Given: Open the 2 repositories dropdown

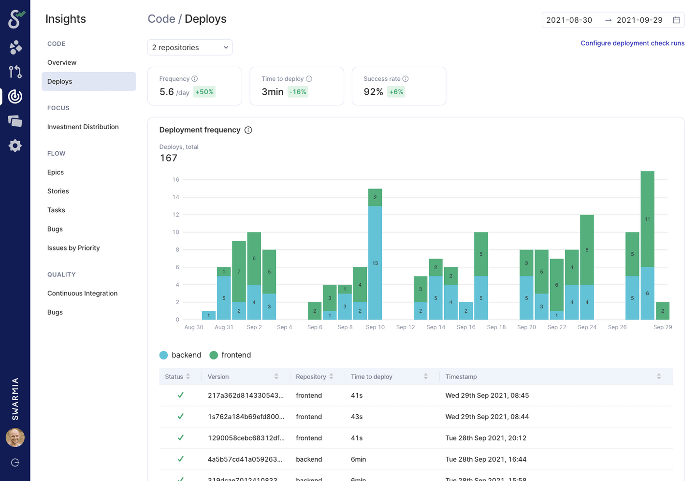Looking at the screenshot, I should coord(190,47).
